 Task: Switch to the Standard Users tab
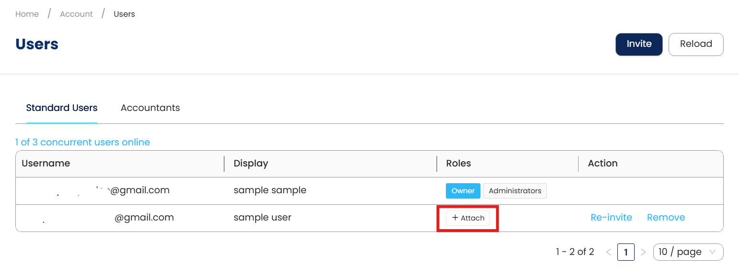pyautogui.click(x=62, y=108)
